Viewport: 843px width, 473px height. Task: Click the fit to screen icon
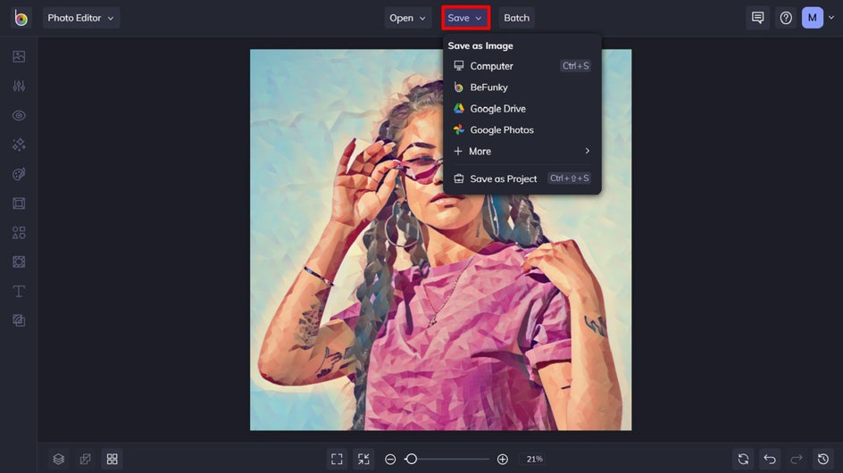click(337, 459)
